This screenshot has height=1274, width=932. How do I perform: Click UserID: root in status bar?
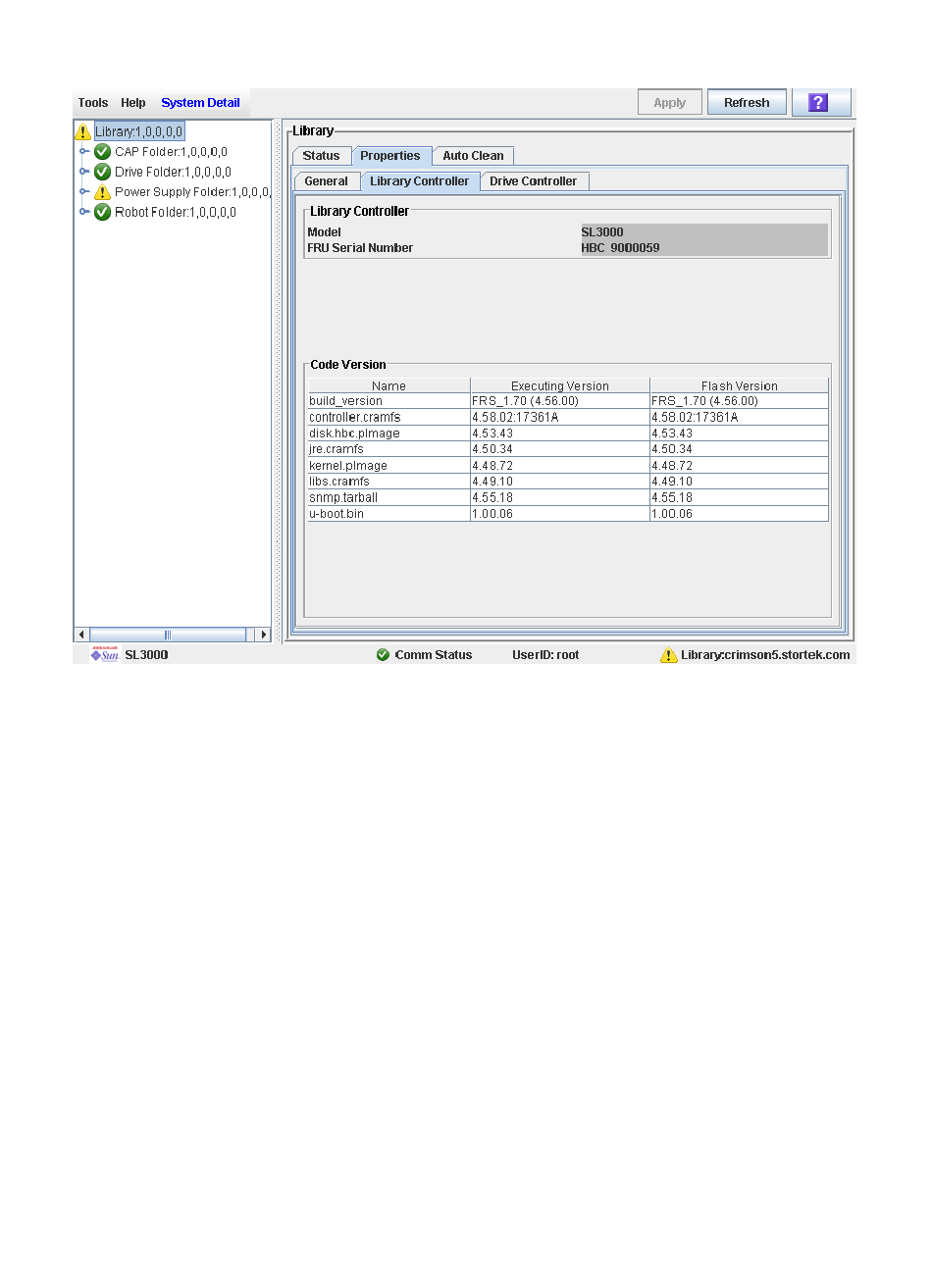545,655
